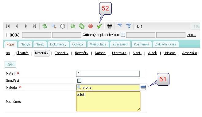Viewport: 202px width, 117px height.
Task: Switch to Základní údaje tab
Action: click(166, 44)
